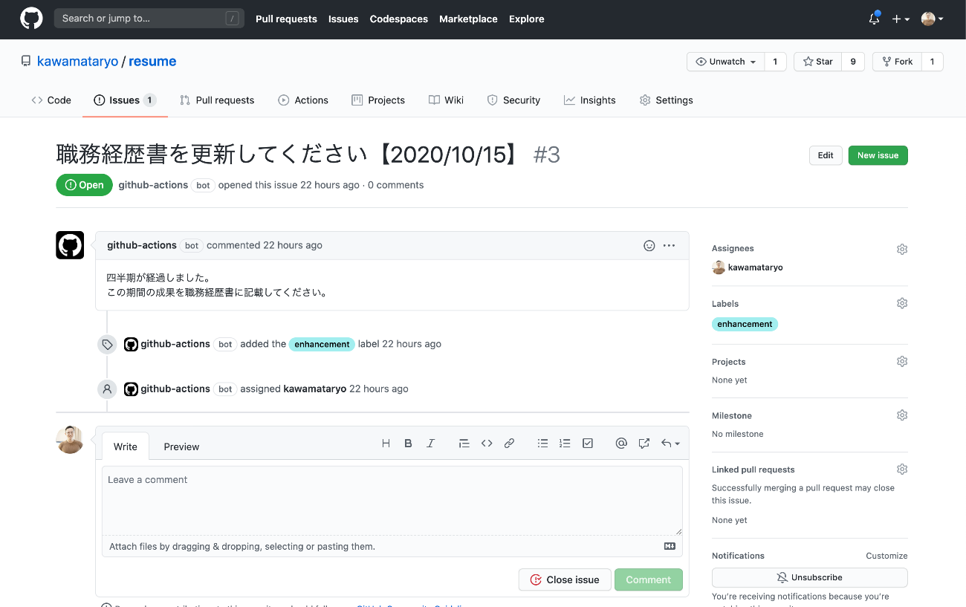Click Customize next to Notifications
Screen dimensions: 966x607
point(886,556)
